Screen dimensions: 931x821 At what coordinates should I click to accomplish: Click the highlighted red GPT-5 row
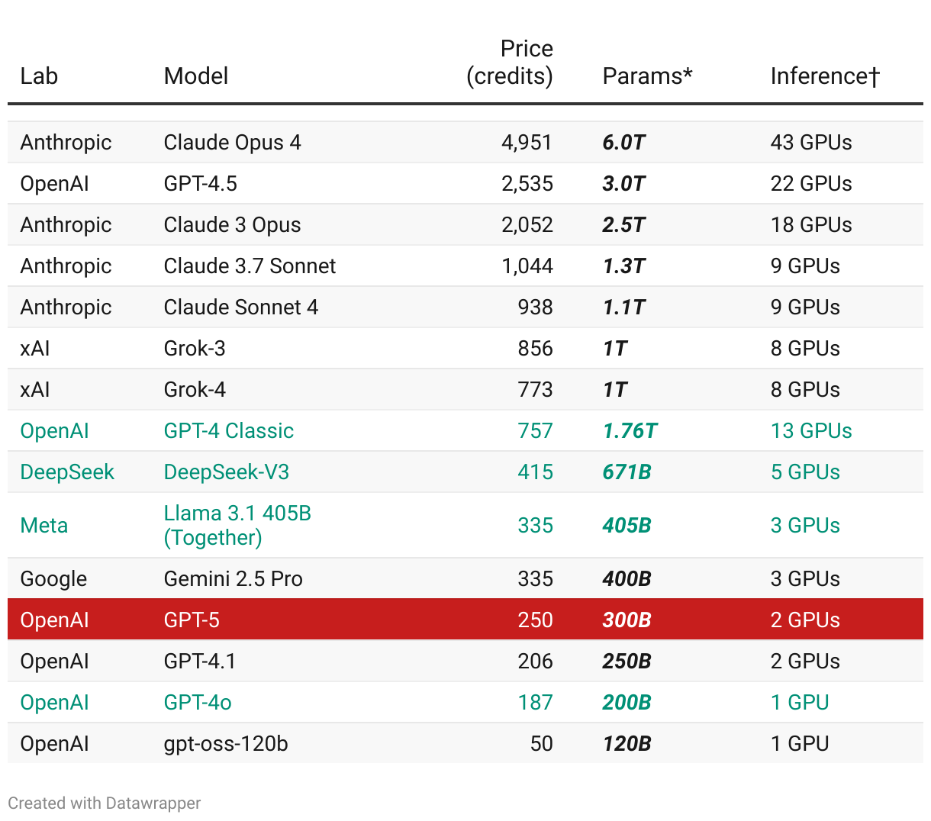tap(465, 620)
